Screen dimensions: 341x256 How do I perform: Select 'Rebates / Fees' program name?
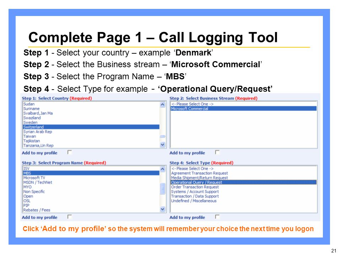[x=91, y=210]
